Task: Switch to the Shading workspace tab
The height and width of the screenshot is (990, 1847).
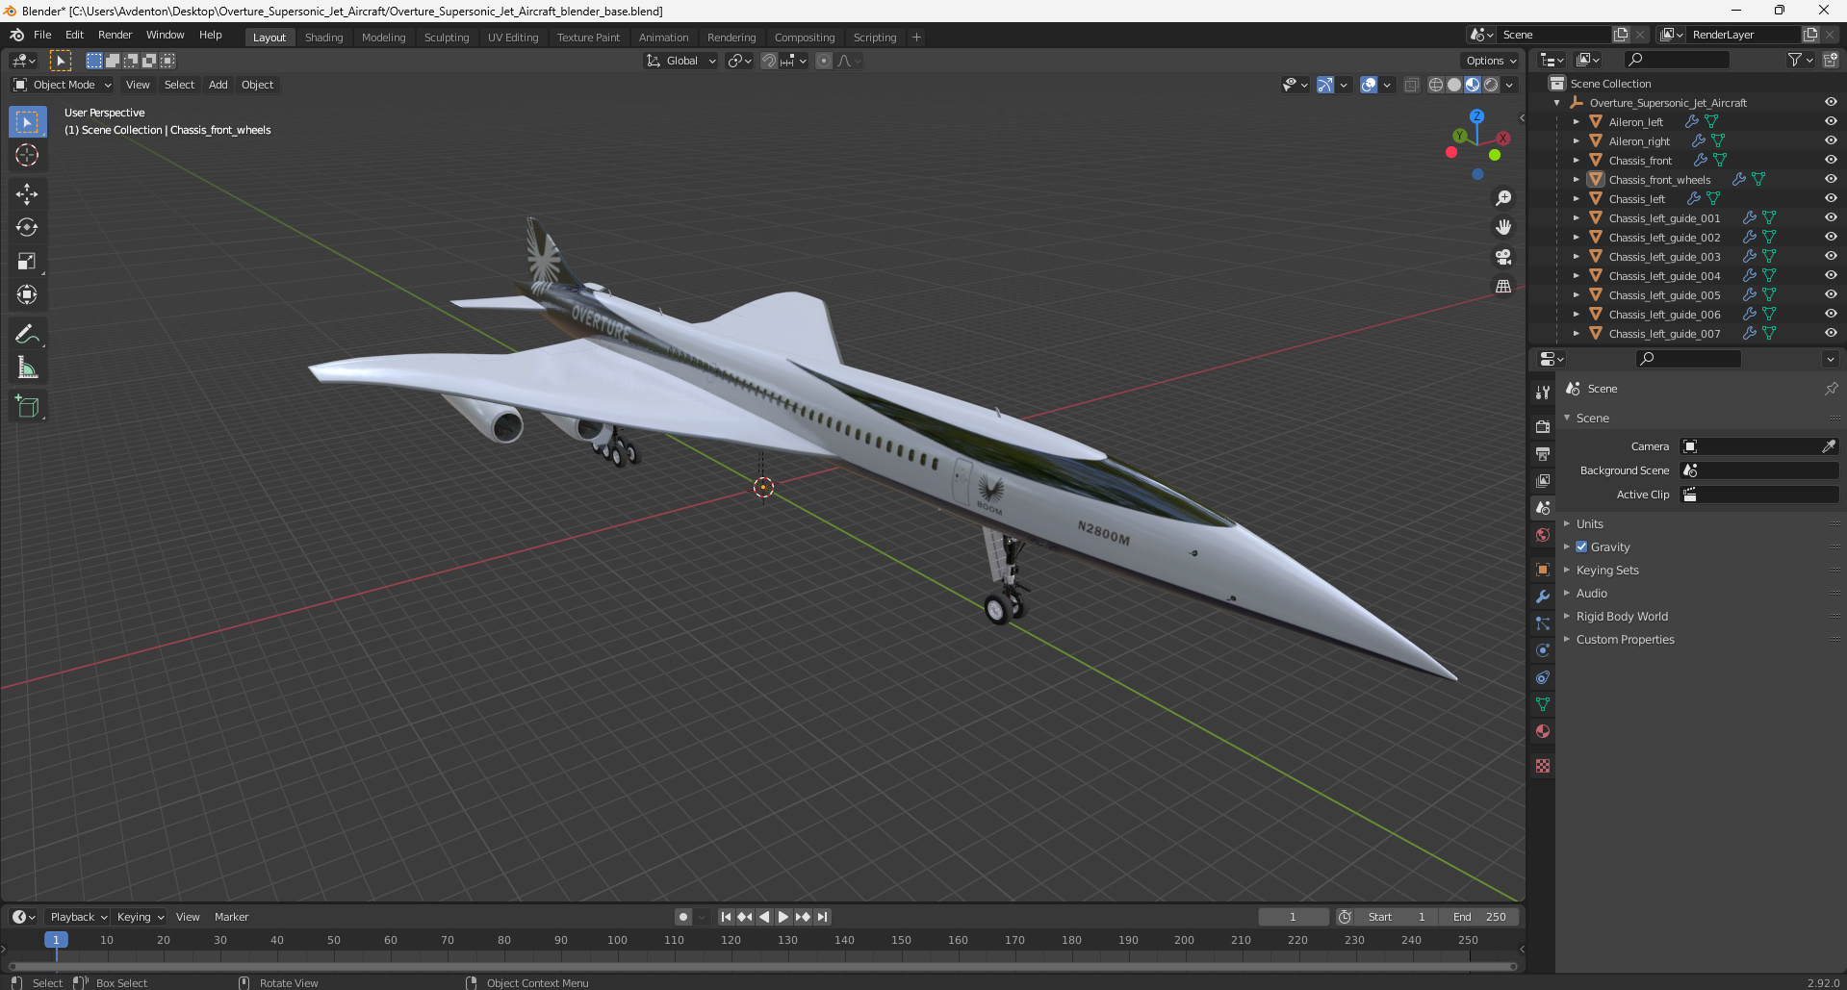Action: [323, 38]
